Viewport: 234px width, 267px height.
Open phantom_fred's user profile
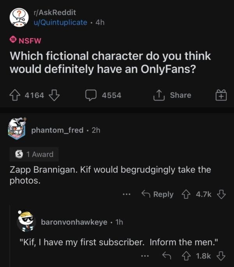[57, 130]
